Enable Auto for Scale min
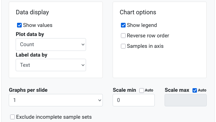Image resolution: width=216 pixels, height=122 pixels. coord(142,90)
